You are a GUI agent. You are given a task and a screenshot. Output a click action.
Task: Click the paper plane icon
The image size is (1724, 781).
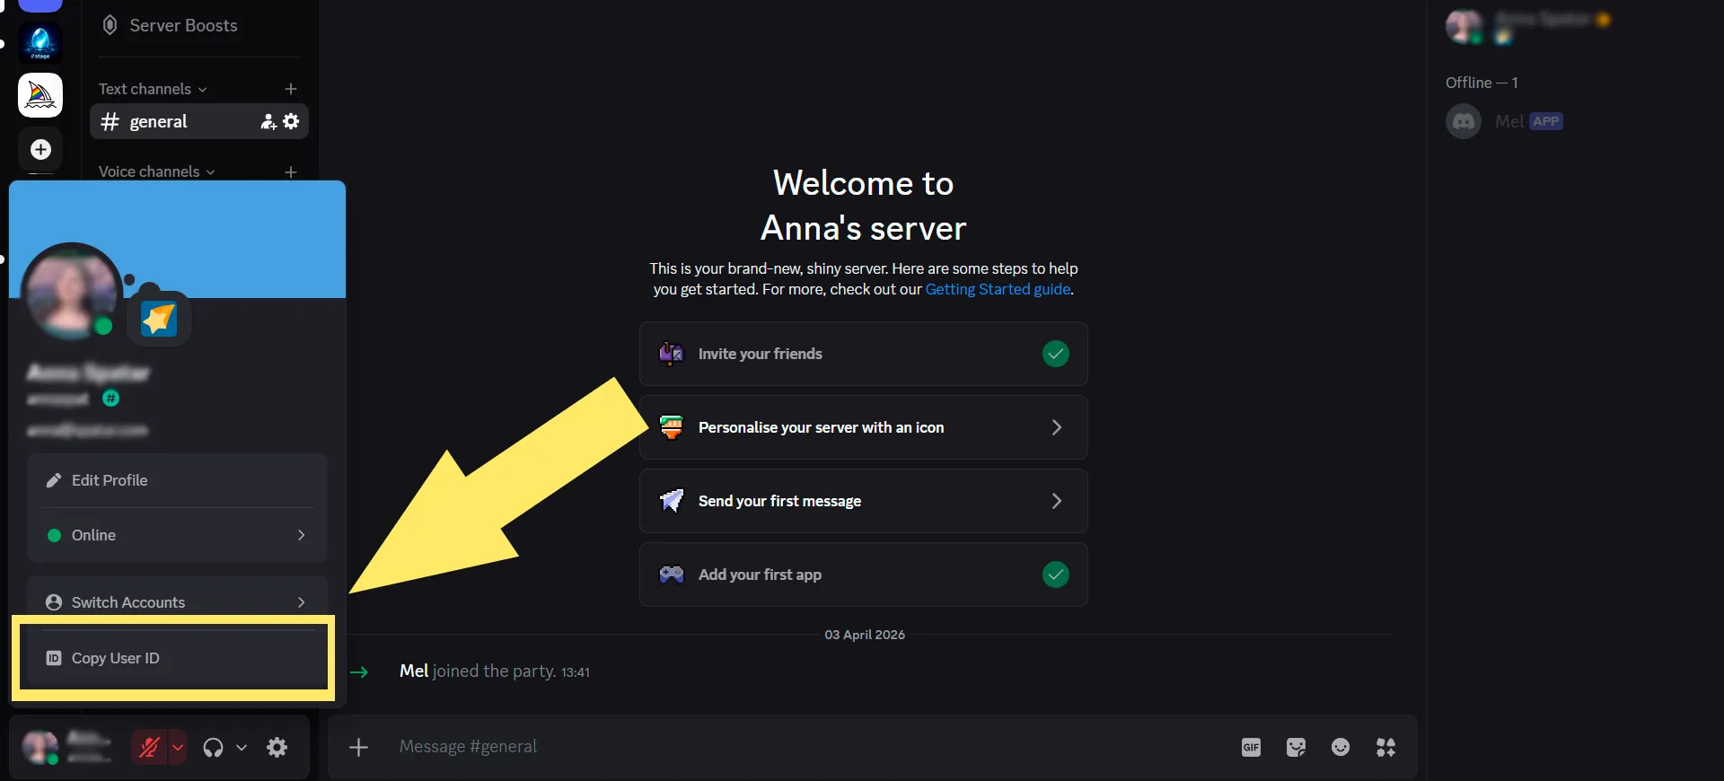[x=672, y=501]
